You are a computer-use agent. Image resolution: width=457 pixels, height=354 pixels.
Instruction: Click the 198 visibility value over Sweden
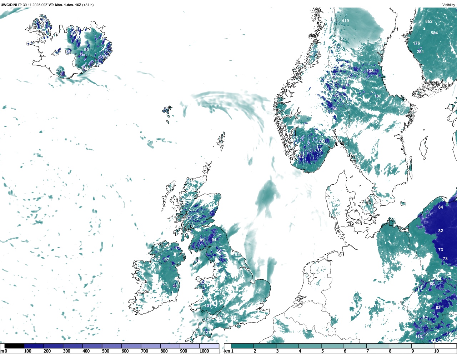point(378,96)
